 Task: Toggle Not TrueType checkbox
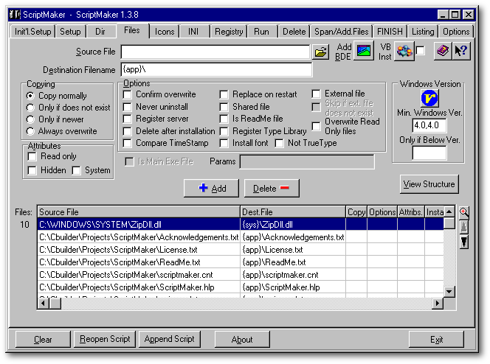(280, 143)
